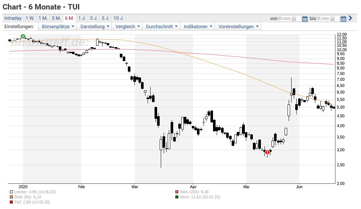Click the 'Jun' x-axis label

299,187
